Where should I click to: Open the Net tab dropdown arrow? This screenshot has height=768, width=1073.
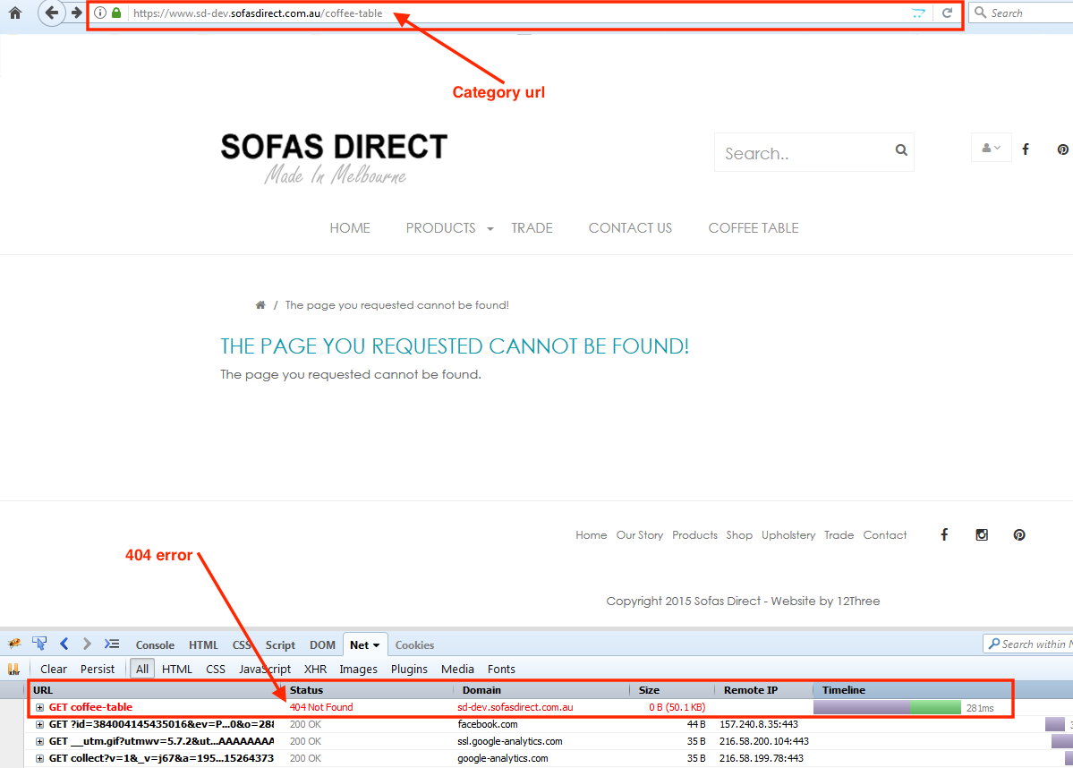377,645
